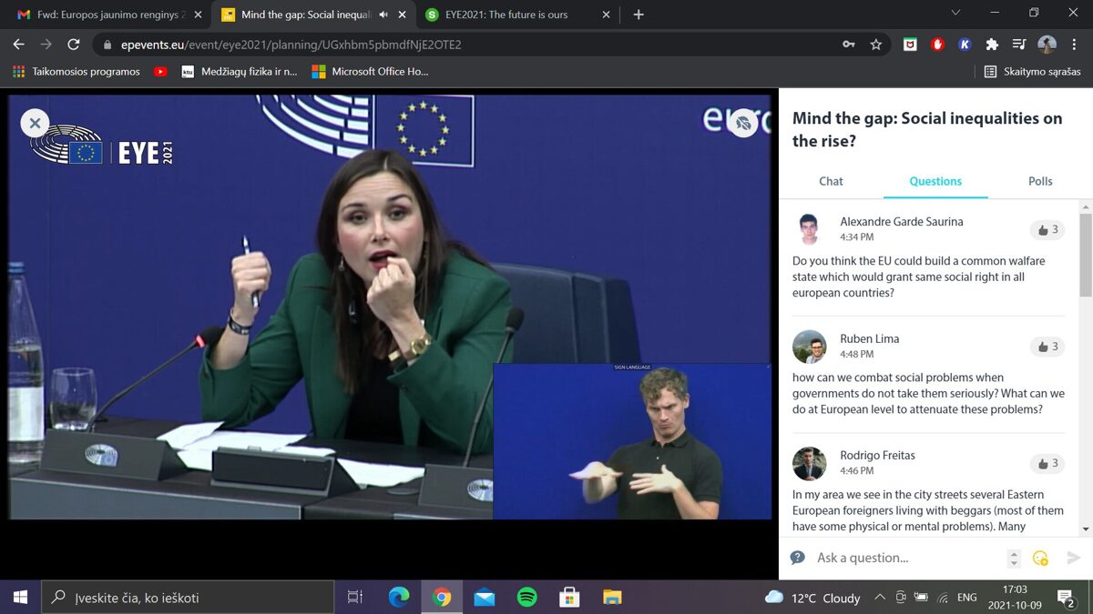
Task: Open the Chrome profile avatar
Action: pyautogui.click(x=1047, y=44)
